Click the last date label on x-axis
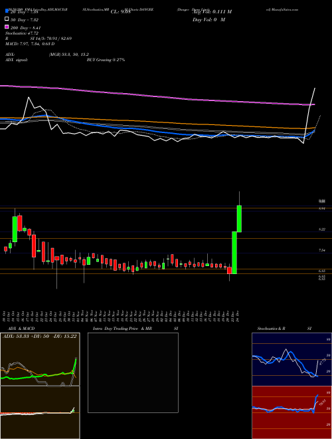Image resolution: width=332 pixels, height=439 pixels. click(237, 315)
